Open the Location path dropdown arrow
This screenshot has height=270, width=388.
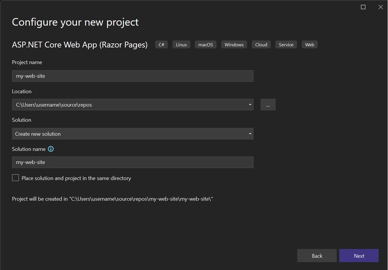click(250, 105)
